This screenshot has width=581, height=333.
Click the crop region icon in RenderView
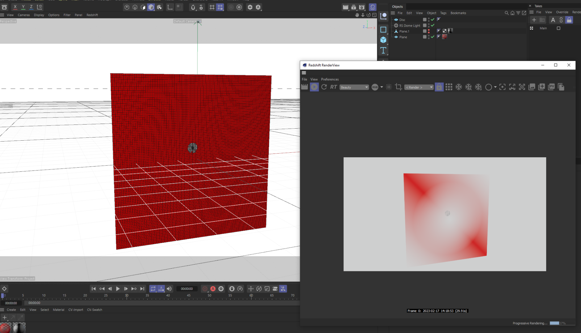(398, 87)
